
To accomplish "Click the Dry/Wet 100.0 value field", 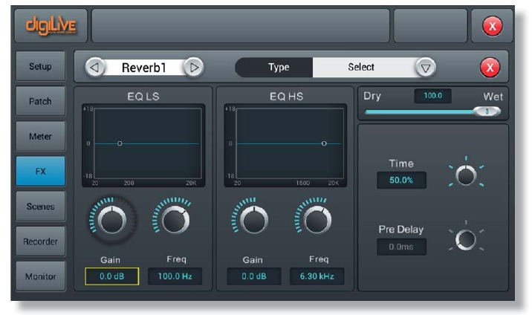I will pyautogui.click(x=433, y=96).
